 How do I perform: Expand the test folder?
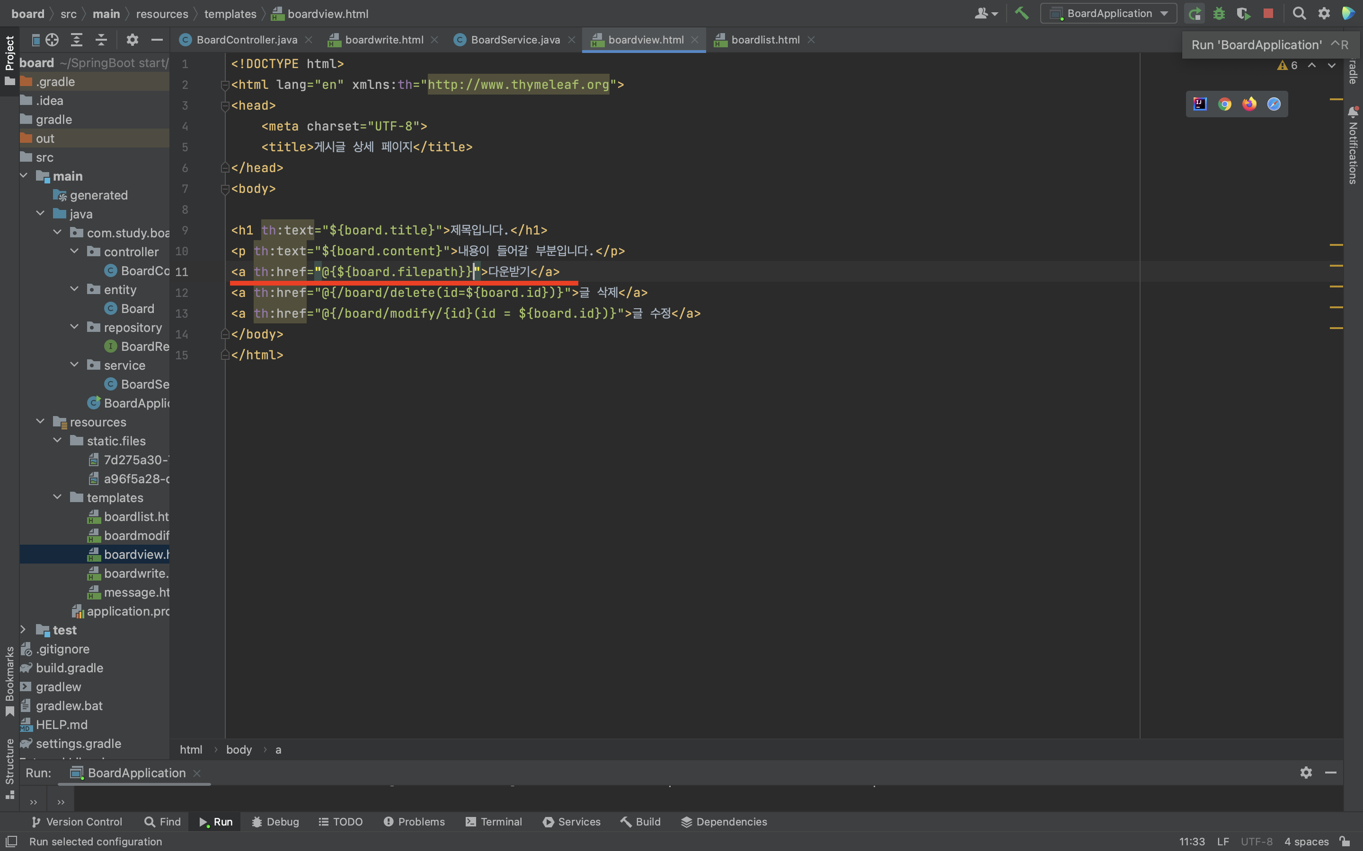23,630
